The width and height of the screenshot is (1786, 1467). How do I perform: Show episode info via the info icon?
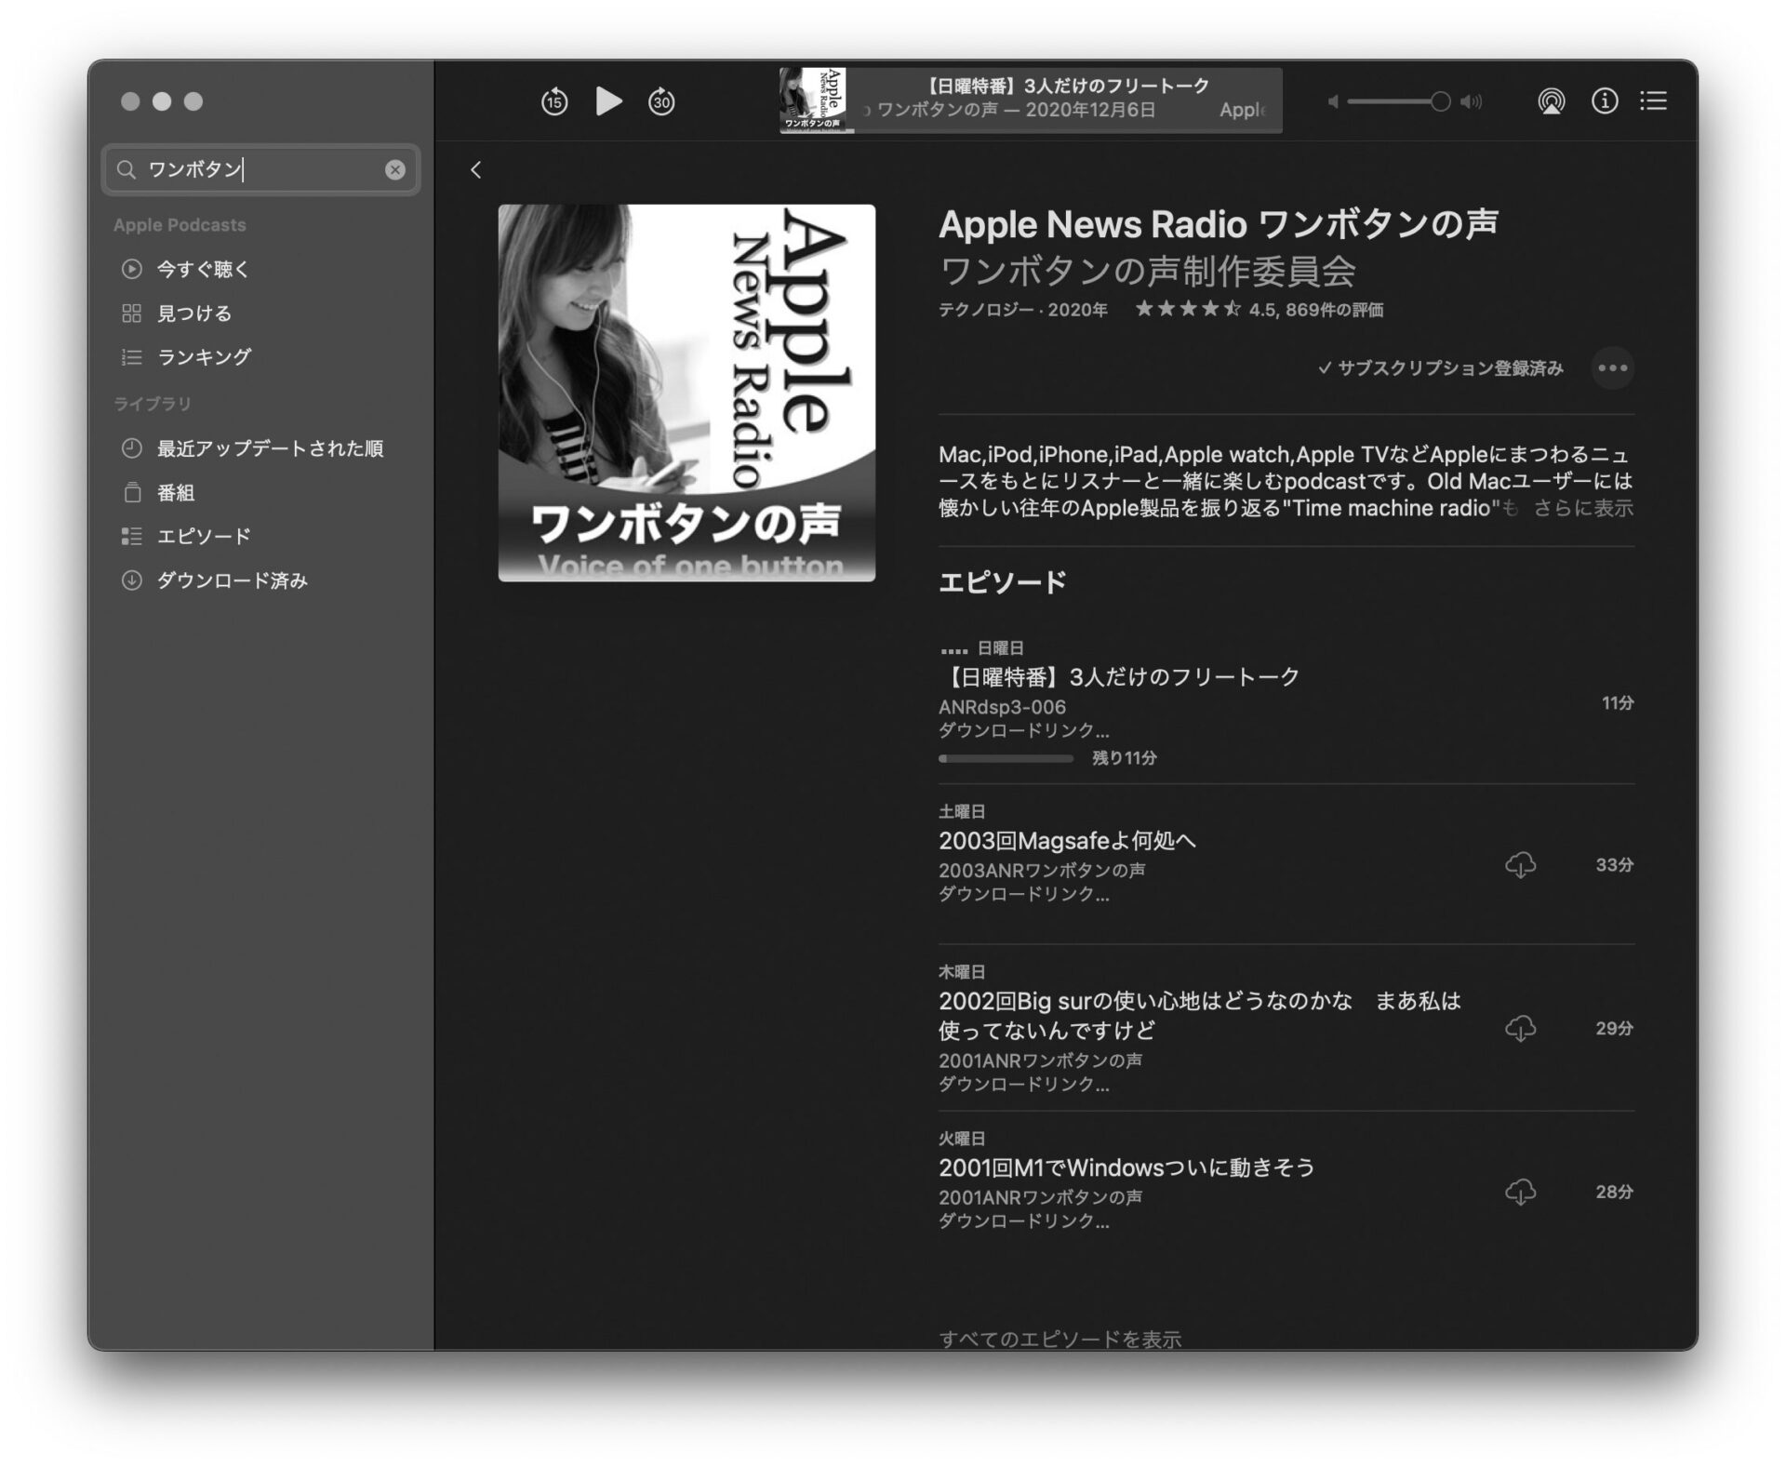click(1605, 100)
